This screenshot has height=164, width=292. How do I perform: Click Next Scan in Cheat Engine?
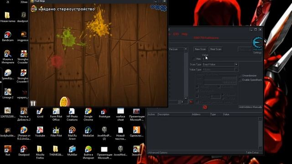[x=216, y=49]
